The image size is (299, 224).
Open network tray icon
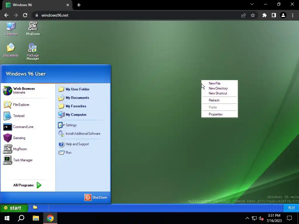(254, 218)
